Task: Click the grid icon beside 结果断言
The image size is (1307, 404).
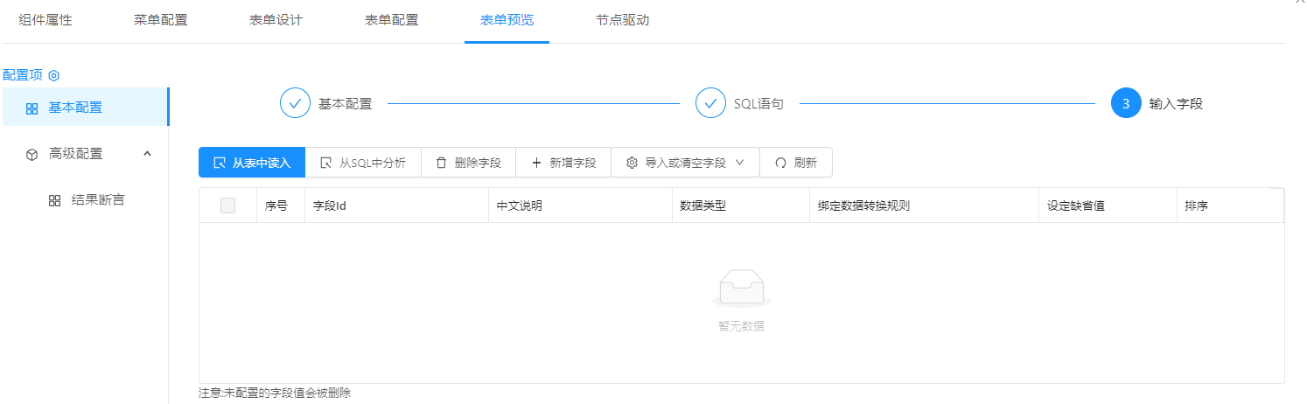Action: click(x=54, y=200)
